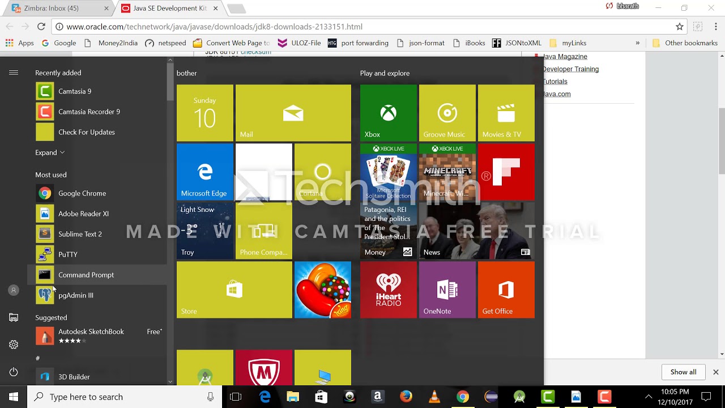Screen dimensions: 725x408
Task: Open the Flipboard tile
Action: tap(506, 172)
